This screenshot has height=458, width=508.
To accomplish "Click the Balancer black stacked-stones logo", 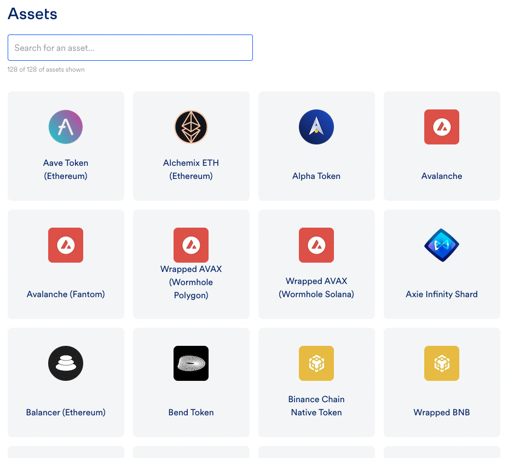I will click(66, 363).
